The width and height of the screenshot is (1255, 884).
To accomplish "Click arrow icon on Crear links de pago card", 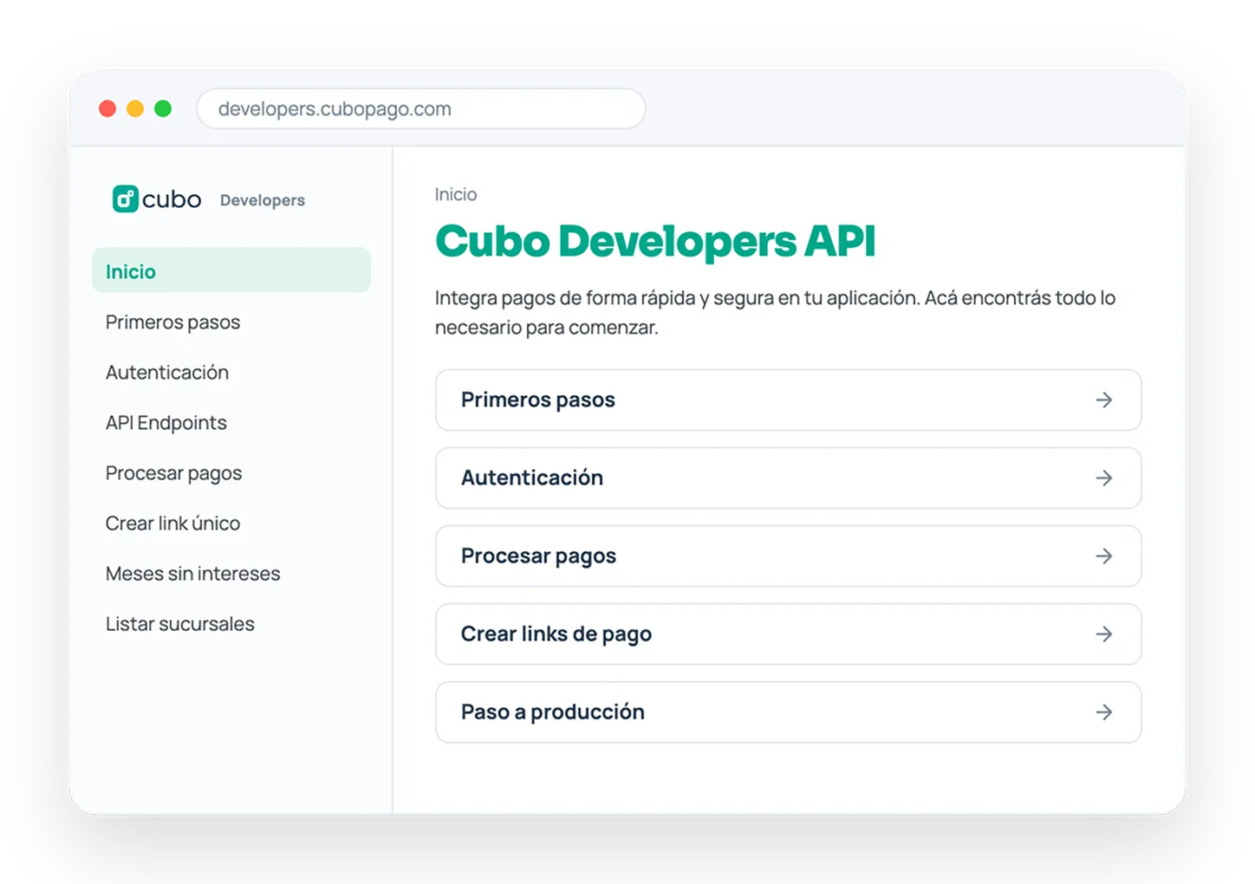I will pos(1103,634).
